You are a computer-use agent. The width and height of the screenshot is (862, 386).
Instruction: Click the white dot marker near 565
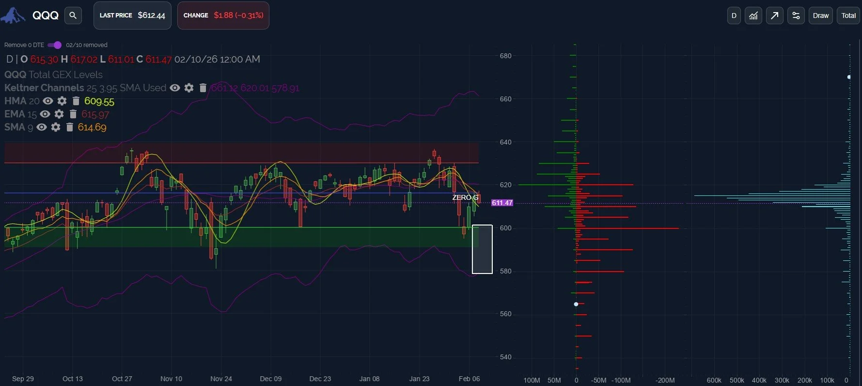(x=576, y=304)
